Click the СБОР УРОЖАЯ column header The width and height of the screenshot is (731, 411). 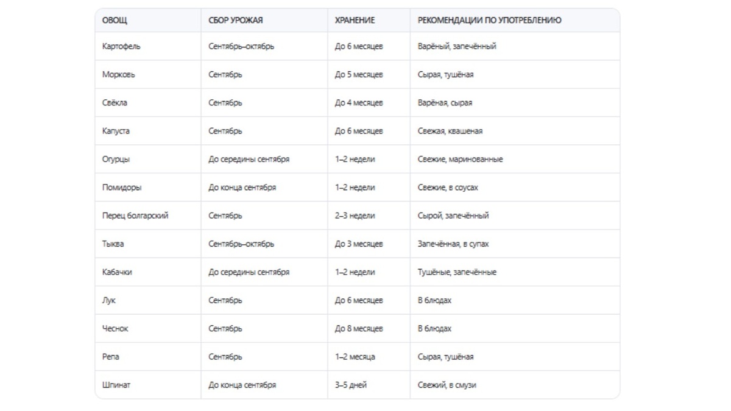pos(235,20)
